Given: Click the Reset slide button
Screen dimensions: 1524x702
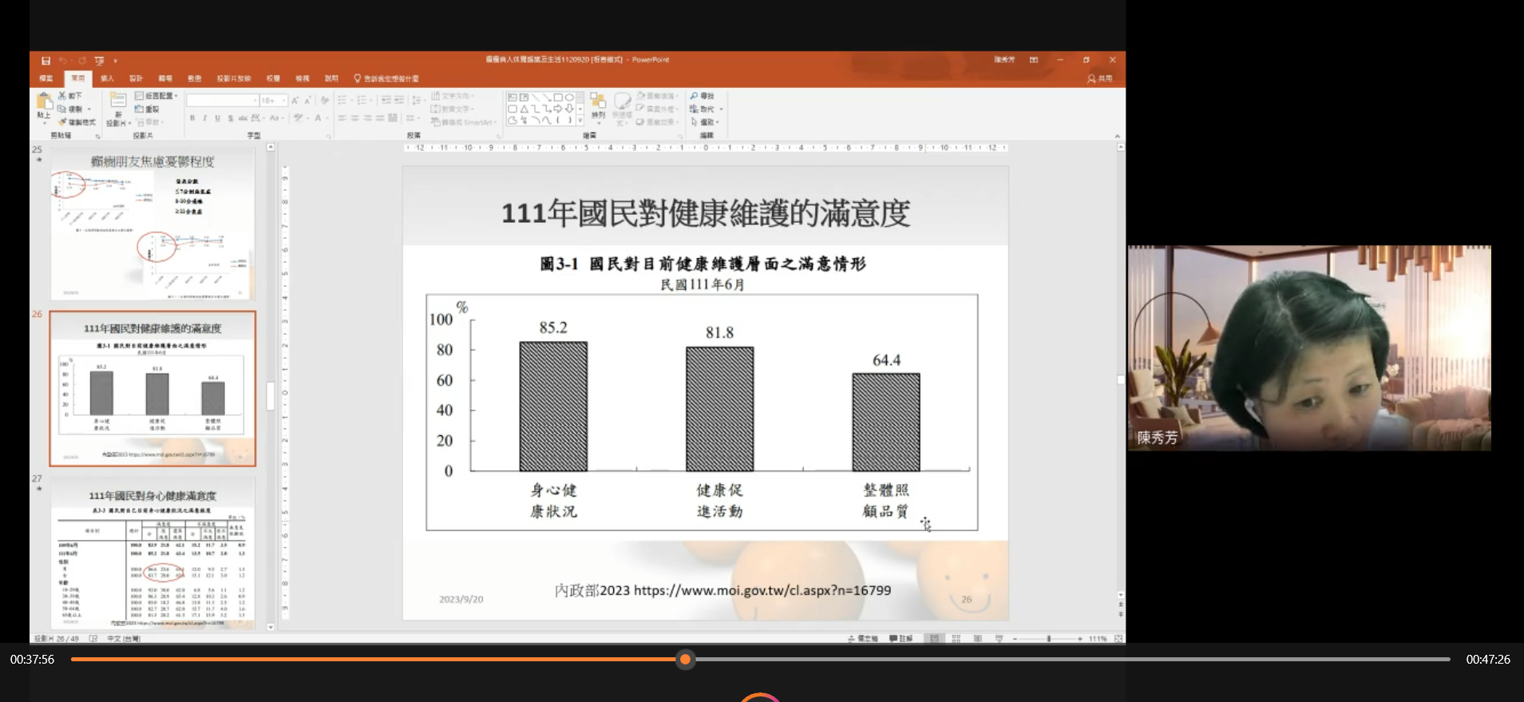Looking at the screenshot, I should click(x=148, y=109).
